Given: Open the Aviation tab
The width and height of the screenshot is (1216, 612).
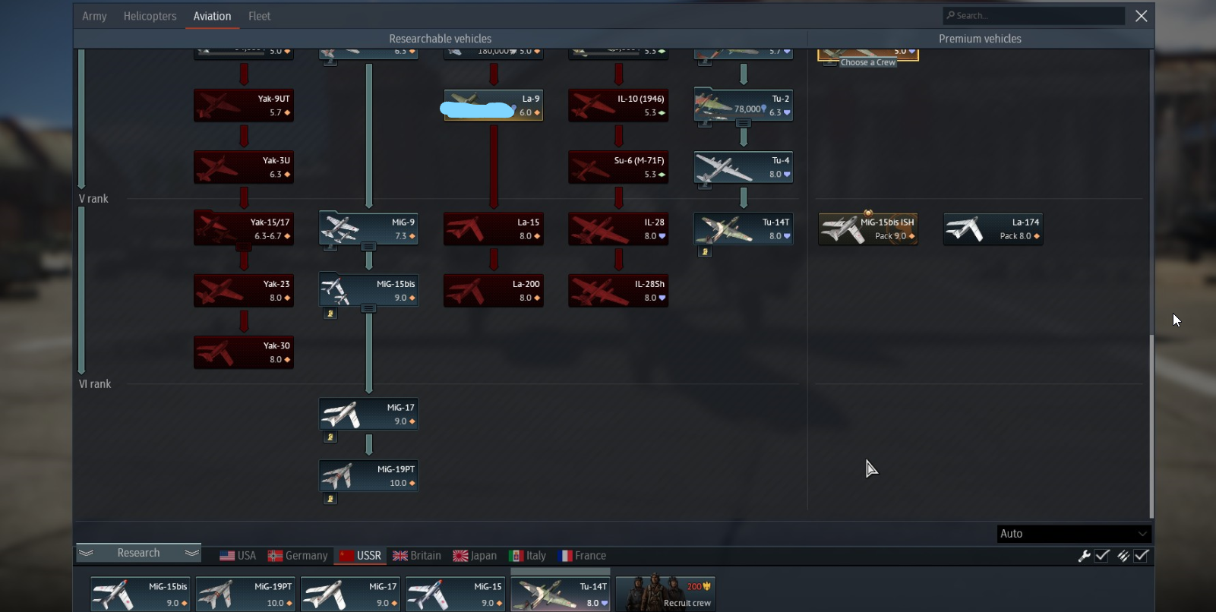Looking at the screenshot, I should point(212,16).
